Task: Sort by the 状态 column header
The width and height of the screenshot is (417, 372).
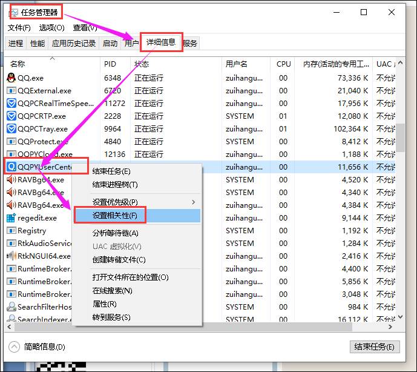Action: pyautogui.click(x=176, y=64)
